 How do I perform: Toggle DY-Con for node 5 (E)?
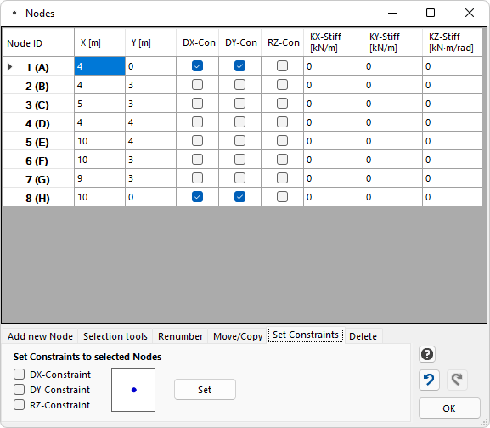[239, 141]
